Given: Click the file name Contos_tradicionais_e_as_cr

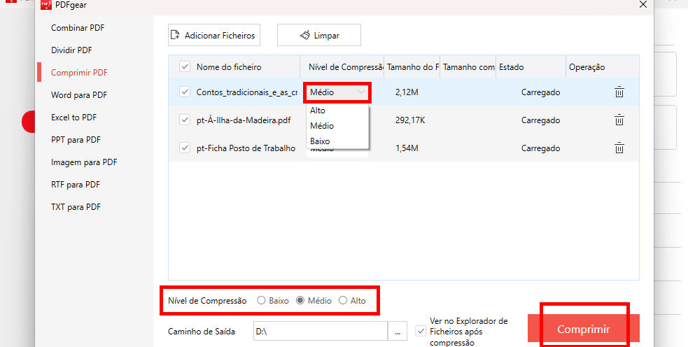Looking at the screenshot, I should [x=247, y=92].
